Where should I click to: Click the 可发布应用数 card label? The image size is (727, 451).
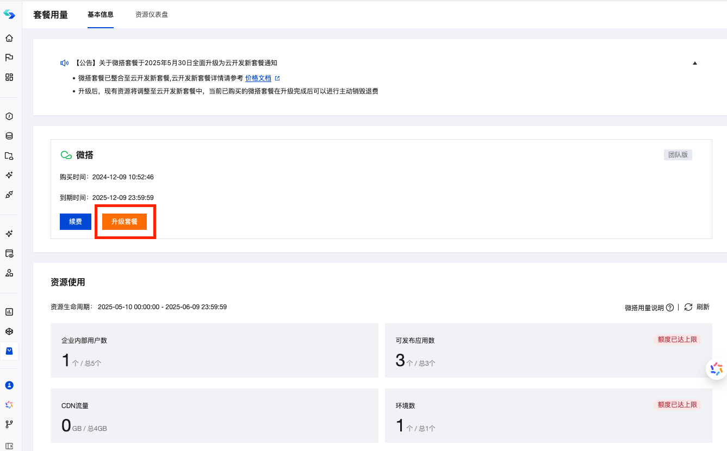(415, 341)
